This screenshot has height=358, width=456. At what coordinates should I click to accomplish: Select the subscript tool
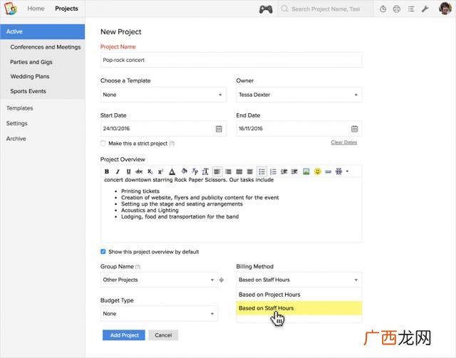pos(150,172)
